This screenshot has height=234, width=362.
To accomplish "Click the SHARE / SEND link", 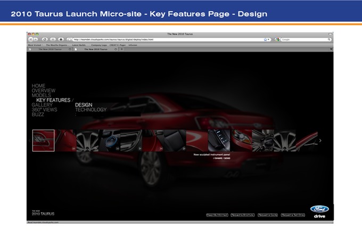I will point(221,158).
